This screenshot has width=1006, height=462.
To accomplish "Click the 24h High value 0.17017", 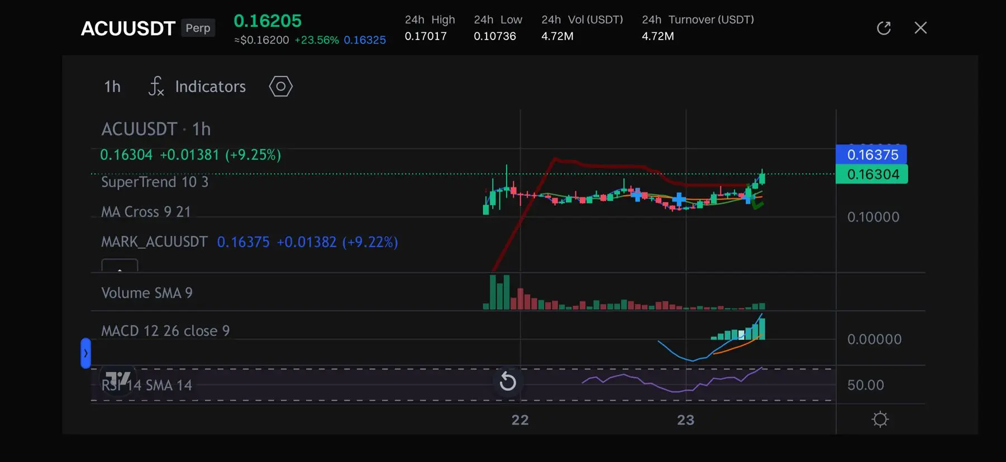I will coord(426,36).
